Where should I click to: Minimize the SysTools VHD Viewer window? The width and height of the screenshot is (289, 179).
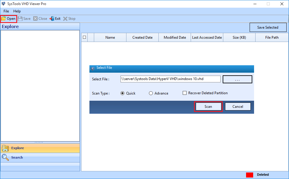(255, 4)
